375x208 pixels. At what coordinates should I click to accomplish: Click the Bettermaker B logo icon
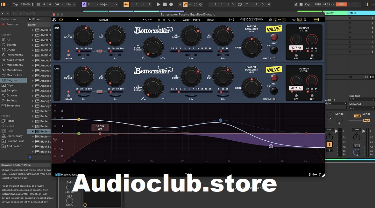(x=54, y=20)
